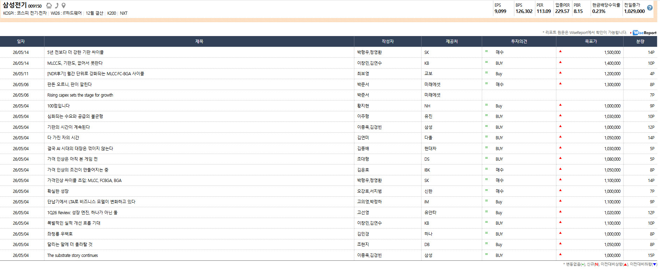Click the phone contact icon
Viewport: 660px width, 273px height.
point(57,6)
